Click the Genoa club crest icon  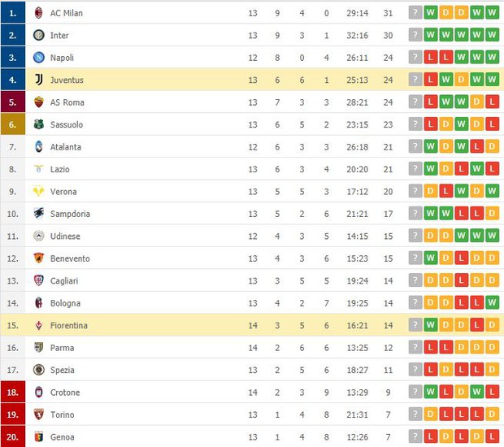38,436
